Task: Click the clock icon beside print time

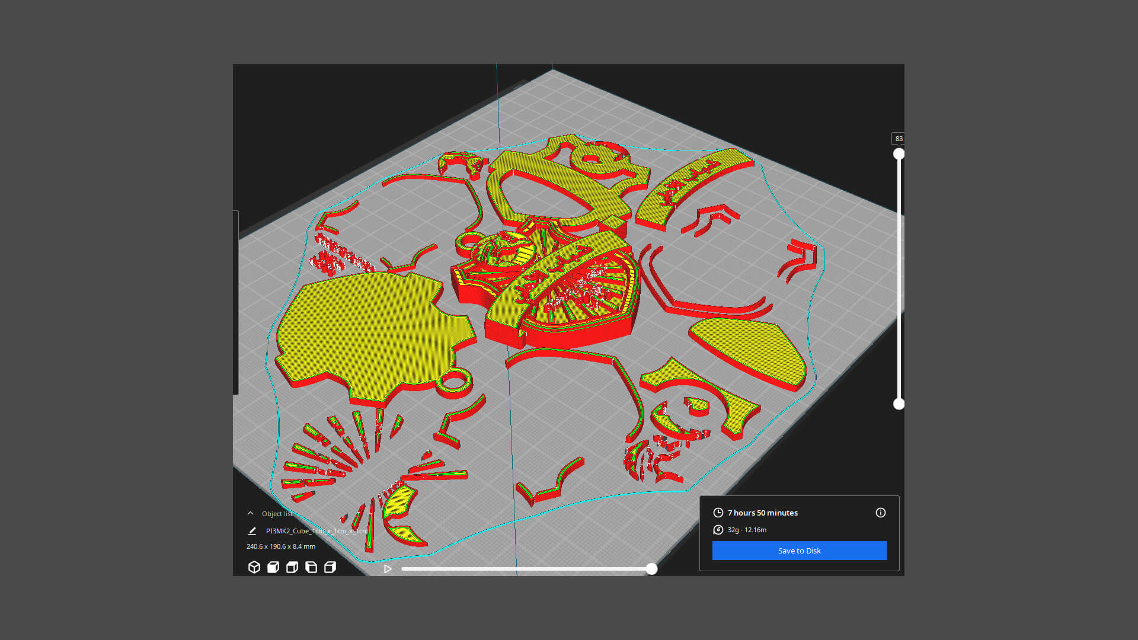Action: (718, 513)
